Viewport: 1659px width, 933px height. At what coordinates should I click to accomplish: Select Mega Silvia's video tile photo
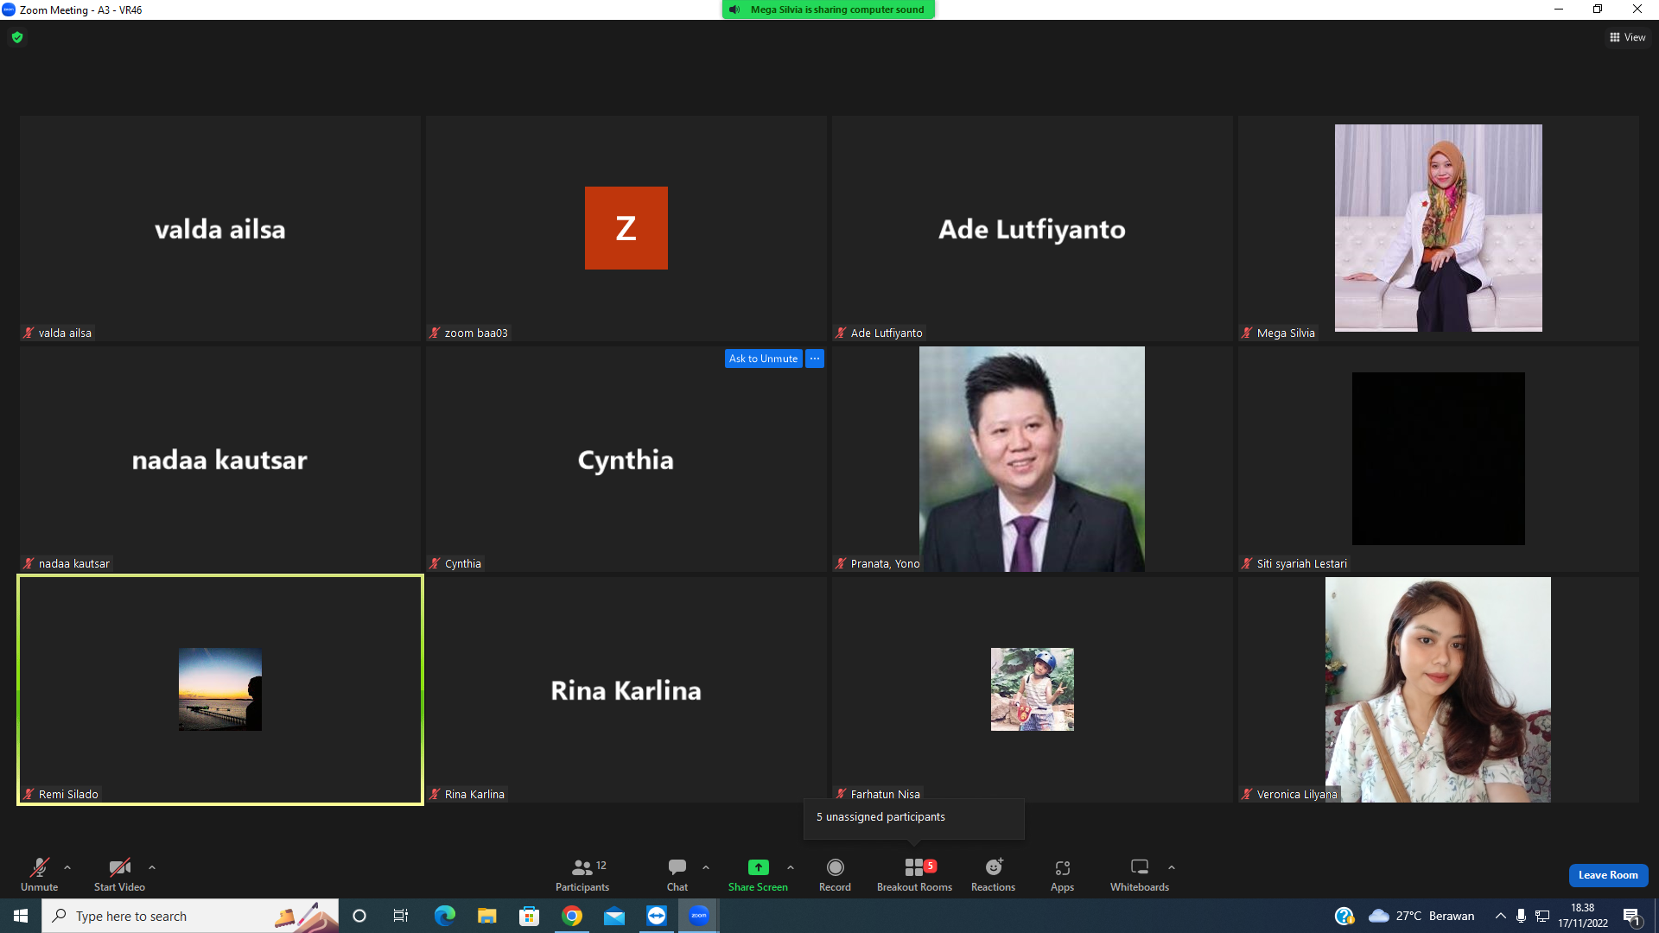tap(1438, 228)
